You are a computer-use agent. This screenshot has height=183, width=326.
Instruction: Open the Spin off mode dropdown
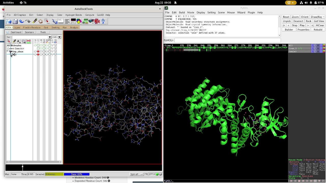pyautogui.click(x=137, y=174)
